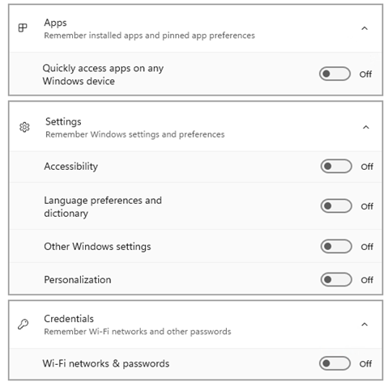
Task: Click the Credentials section header title
Action: pyautogui.click(x=69, y=319)
